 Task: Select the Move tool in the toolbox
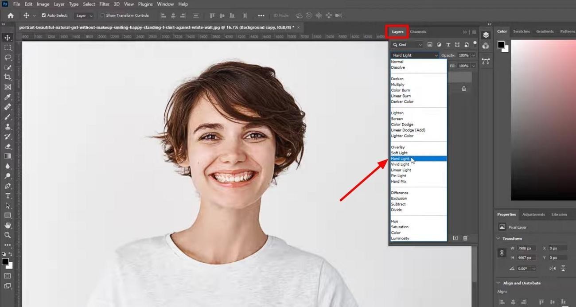[8, 38]
